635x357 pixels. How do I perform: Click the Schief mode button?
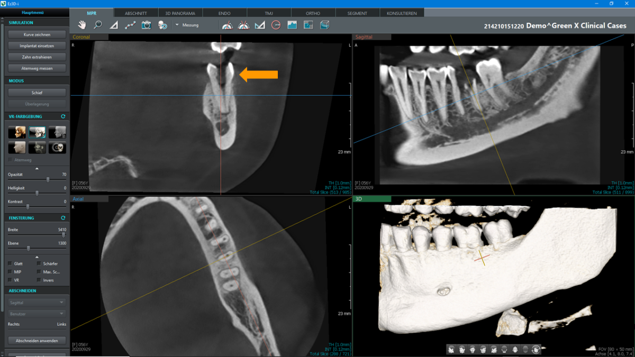37,93
